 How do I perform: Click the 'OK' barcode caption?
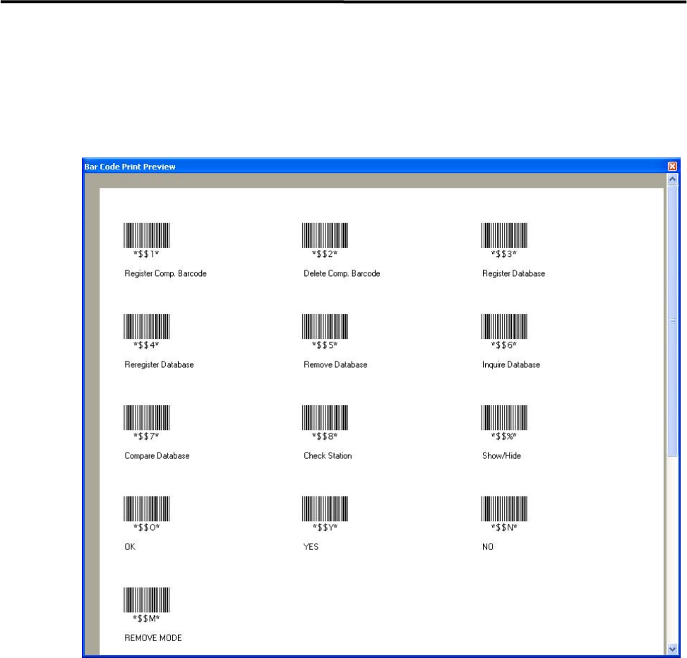click(x=130, y=546)
